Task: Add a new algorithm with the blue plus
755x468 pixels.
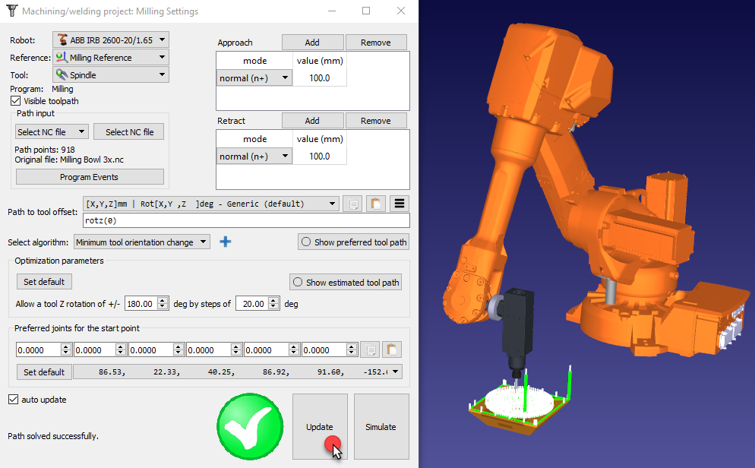Action: point(225,242)
